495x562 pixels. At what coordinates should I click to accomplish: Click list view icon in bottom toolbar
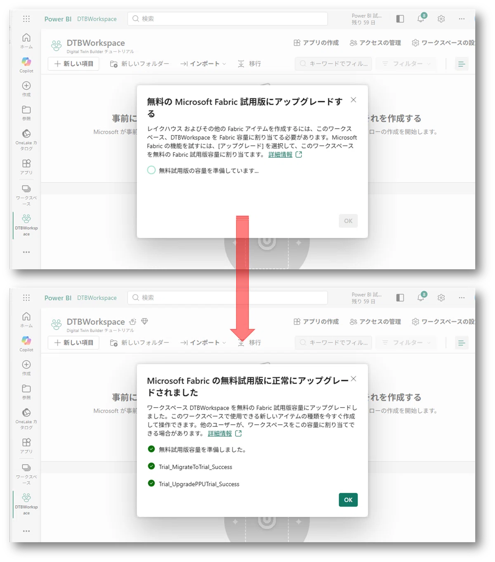[x=462, y=343]
